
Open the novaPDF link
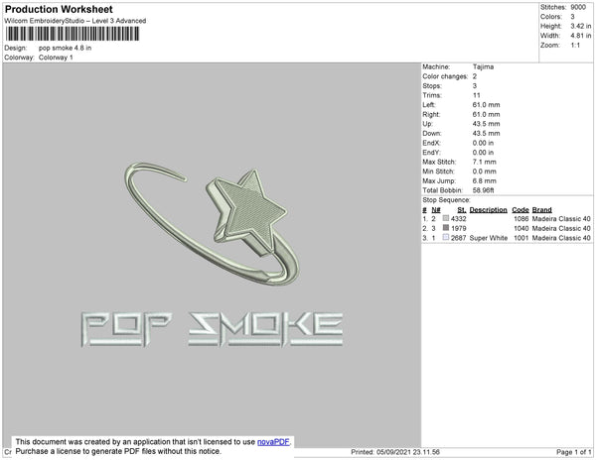(x=273, y=442)
